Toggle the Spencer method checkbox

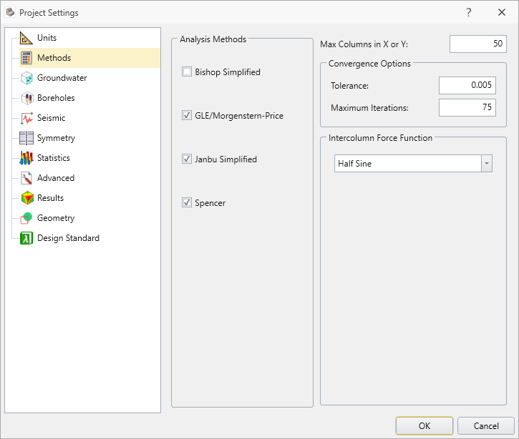(187, 202)
